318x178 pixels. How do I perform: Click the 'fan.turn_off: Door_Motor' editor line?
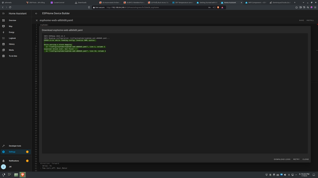[55, 168]
